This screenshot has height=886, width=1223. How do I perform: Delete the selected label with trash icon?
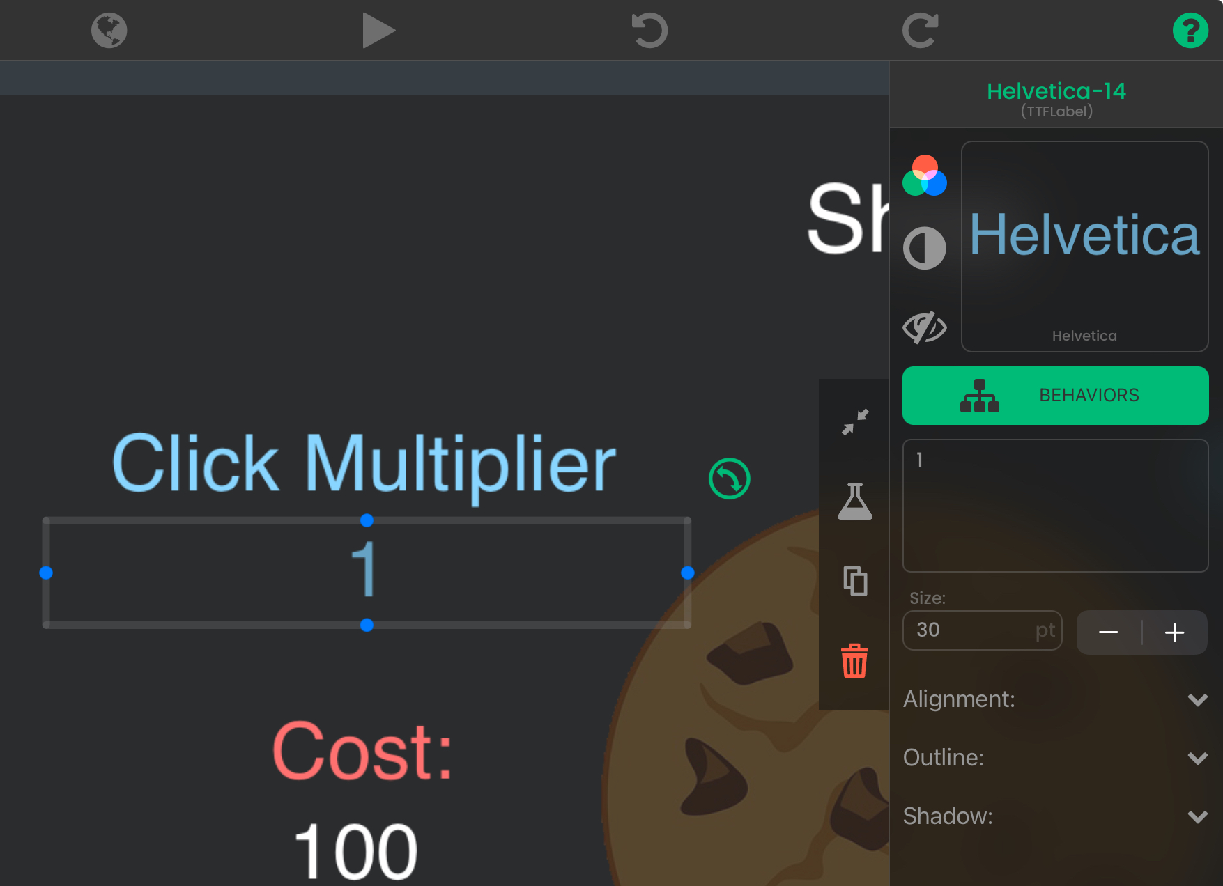(854, 660)
